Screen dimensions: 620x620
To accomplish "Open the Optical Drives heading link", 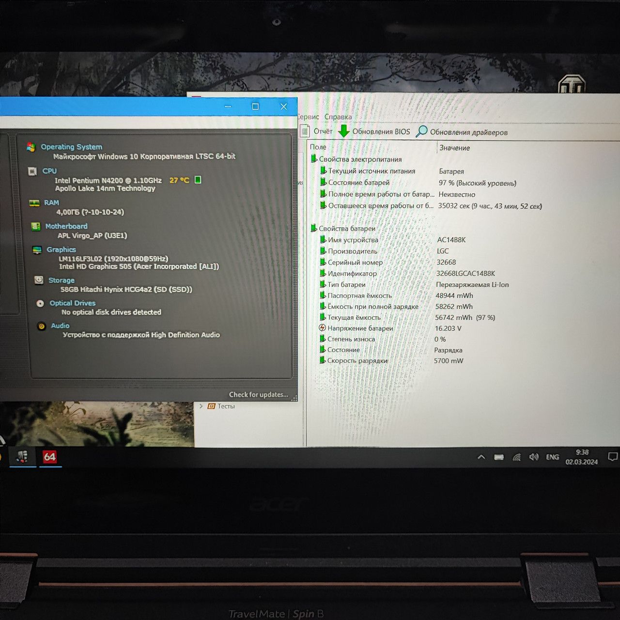I will coord(73,303).
